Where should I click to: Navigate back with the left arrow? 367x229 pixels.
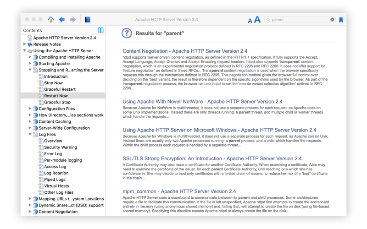[x=62, y=20]
